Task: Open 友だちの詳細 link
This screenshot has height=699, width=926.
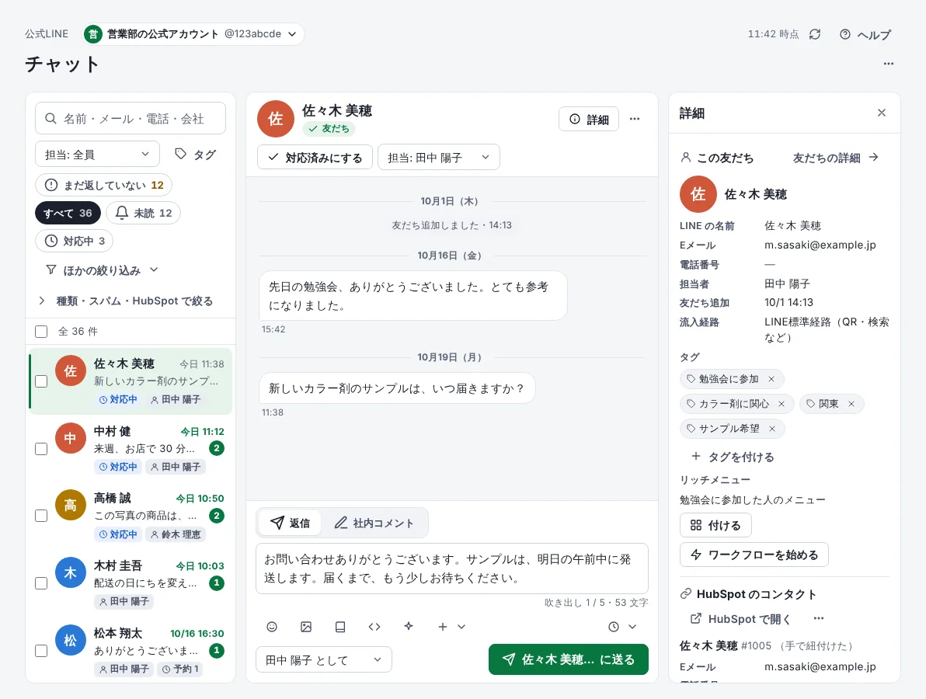Action: tap(835, 158)
